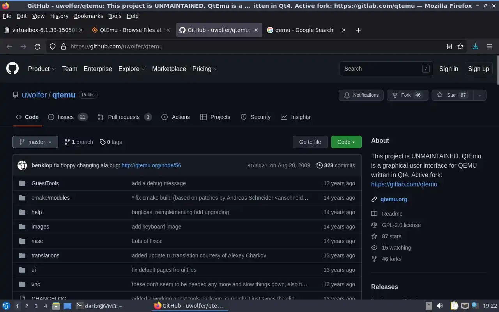This screenshot has height=312, width=499.
Task: Switch to workspace 3 in the pager
Action: coord(36,306)
